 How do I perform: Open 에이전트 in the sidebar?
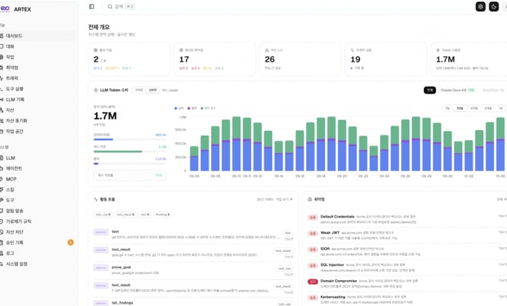37,168
